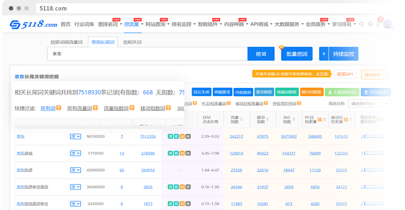
Task: Click the 242217 traffic index value
Action: (x=236, y=136)
